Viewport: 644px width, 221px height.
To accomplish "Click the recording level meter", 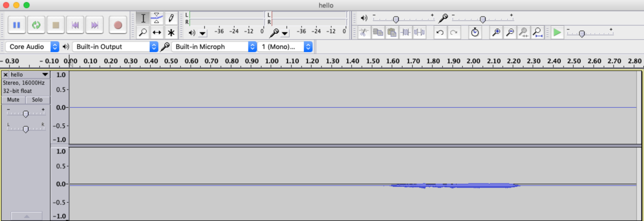I will point(309,18).
